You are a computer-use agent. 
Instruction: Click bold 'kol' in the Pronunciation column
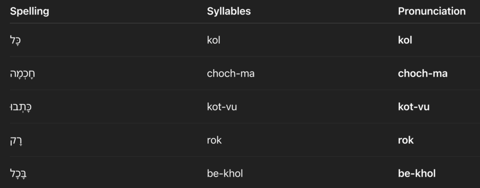405,40
